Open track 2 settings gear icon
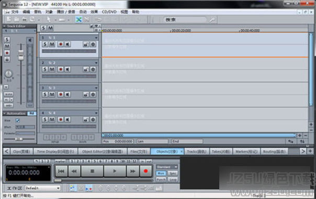The width and height of the screenshot is (316, 199). [x=93, y=69]
